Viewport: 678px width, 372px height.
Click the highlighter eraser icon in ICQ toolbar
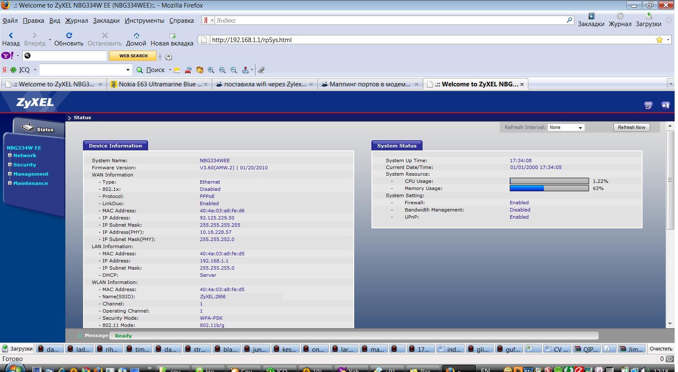pos(261,70)
